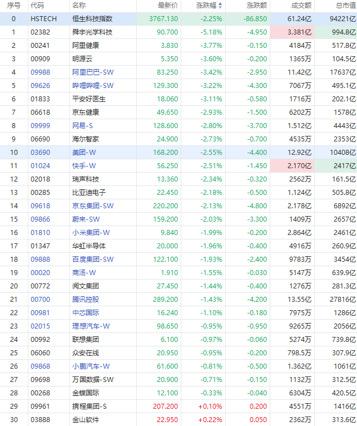Select 比亚迪电子 name cell
357x426 pixels.
click(x=89, y=193)
